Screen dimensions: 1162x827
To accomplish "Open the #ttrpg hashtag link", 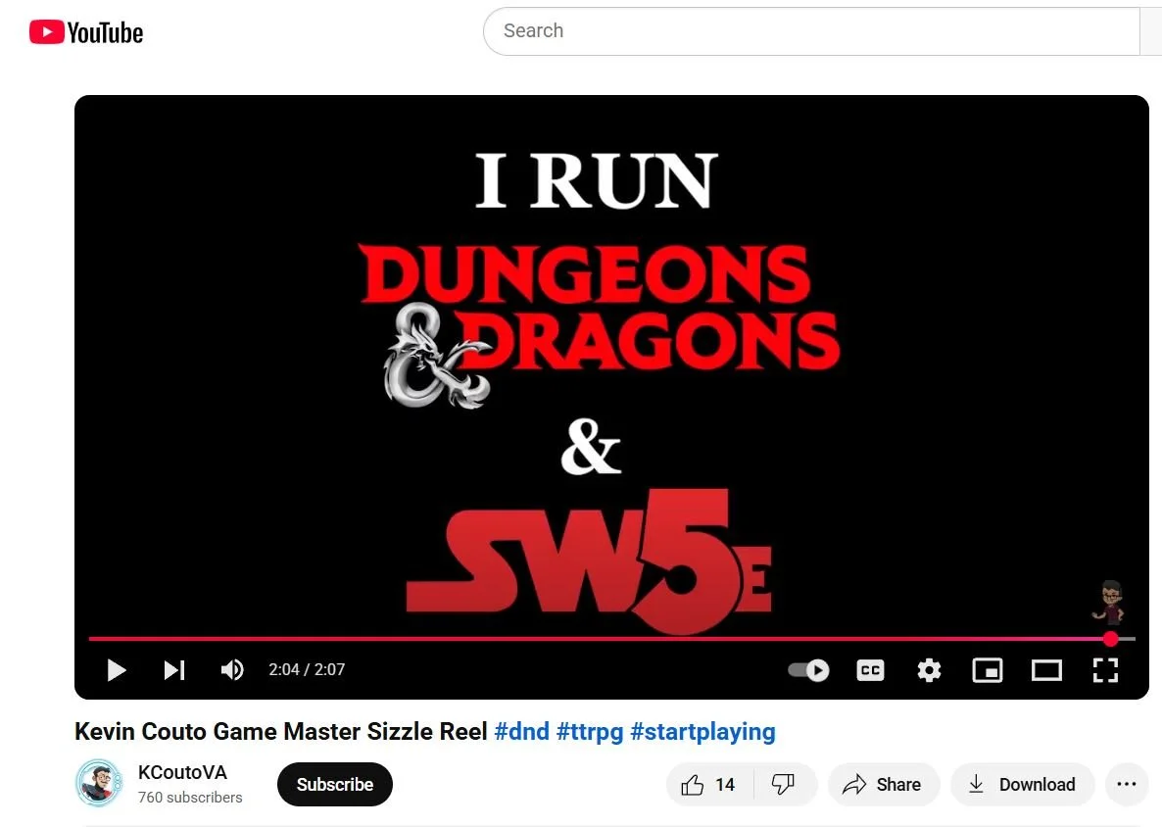I will (x=590, y=731).
